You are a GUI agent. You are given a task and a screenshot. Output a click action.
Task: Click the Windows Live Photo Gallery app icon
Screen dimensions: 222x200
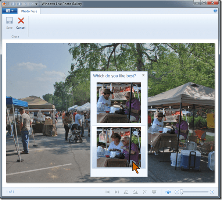tap(4, 4)
